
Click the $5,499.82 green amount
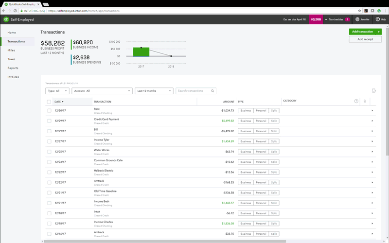(228, 121)
